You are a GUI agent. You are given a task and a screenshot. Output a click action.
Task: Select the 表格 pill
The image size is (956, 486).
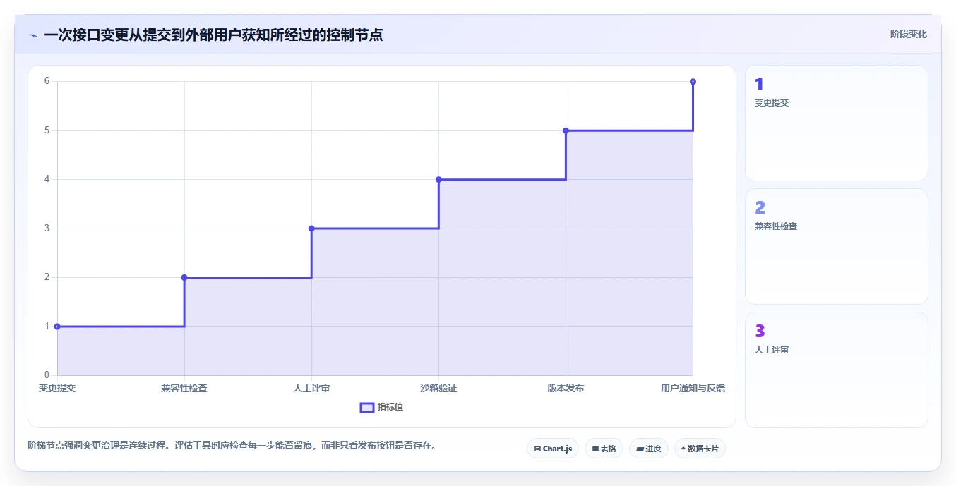tap(604, 449)
